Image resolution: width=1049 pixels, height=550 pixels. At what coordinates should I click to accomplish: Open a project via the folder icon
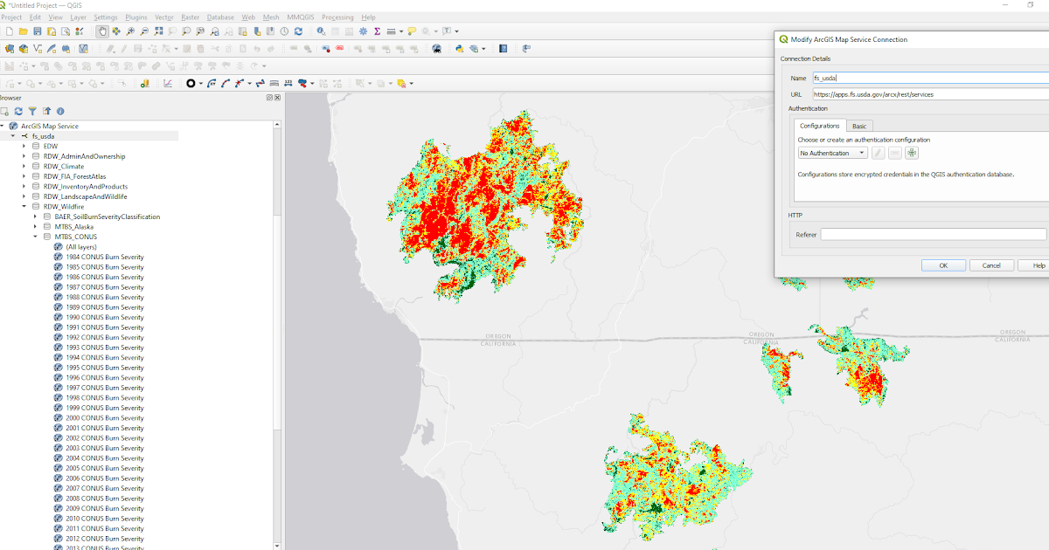tap(24, 31)
